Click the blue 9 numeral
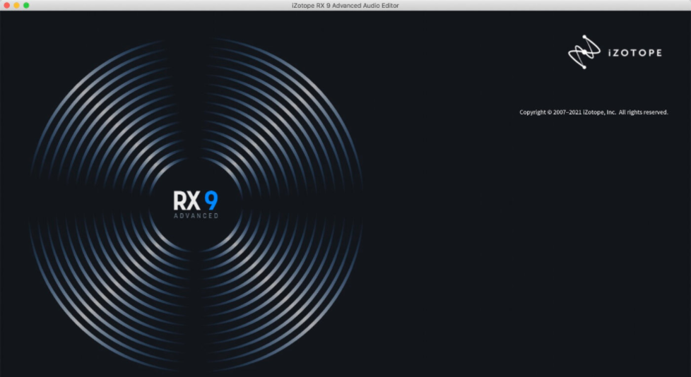 click(x=211, y=200)
